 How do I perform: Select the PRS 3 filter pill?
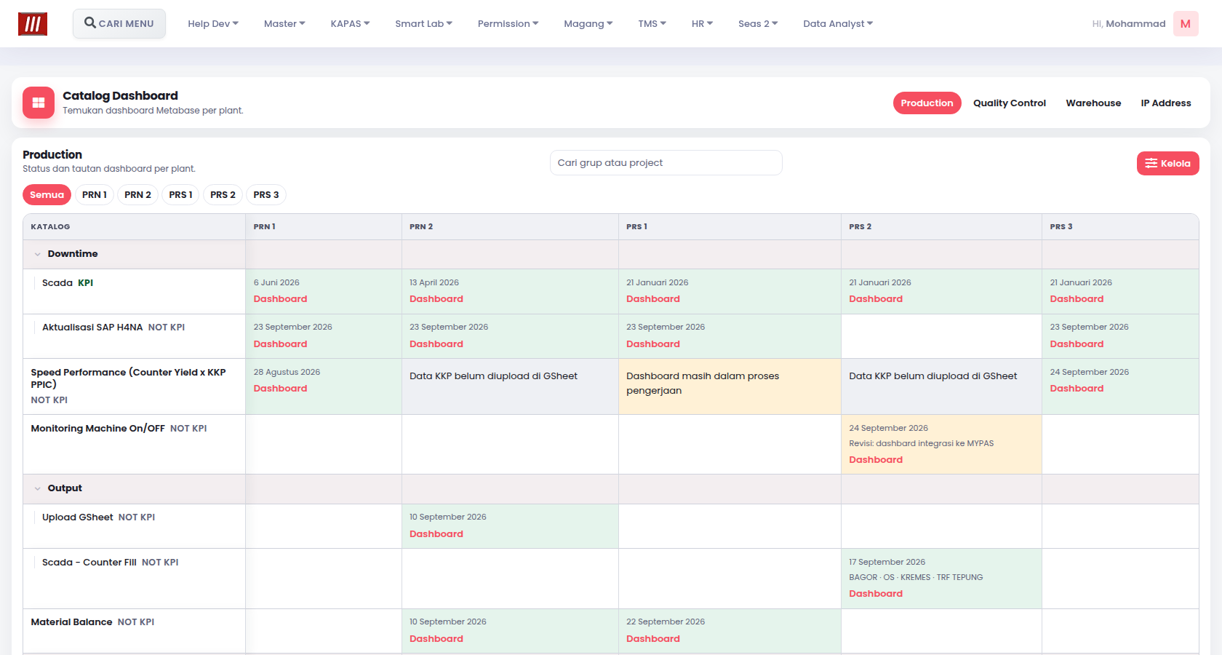pyautogui.click(x=266, y=194)
